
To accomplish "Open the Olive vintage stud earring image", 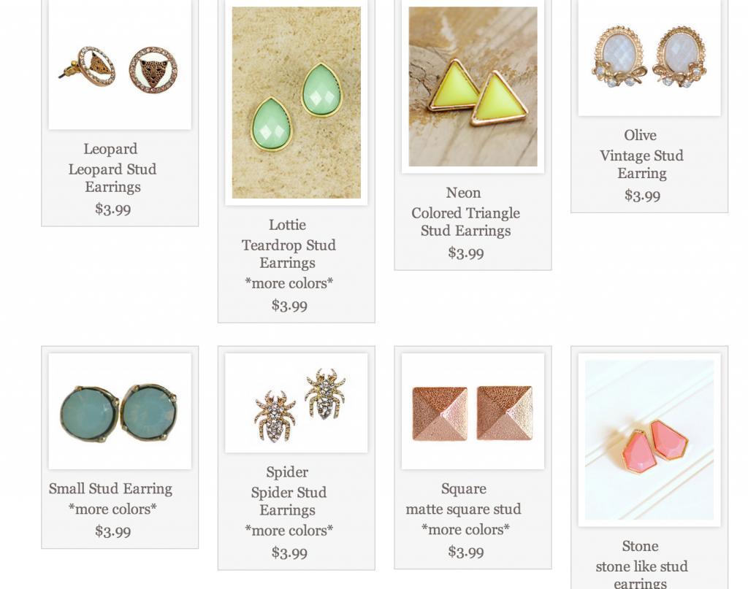I will click(649, 58).
